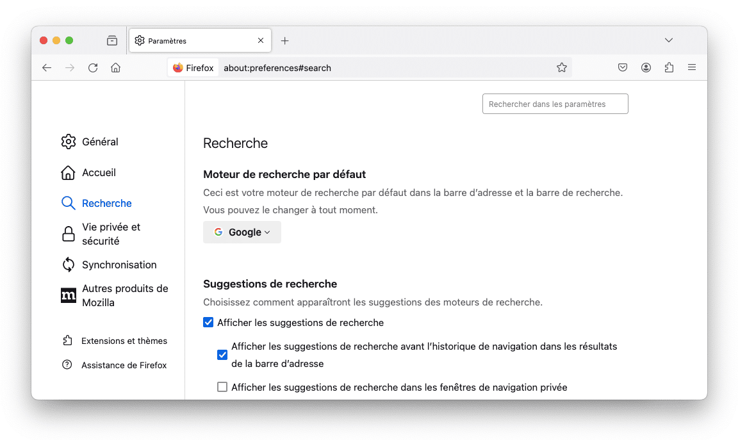Viewport: 747px width, 440px height.
Task: Uncheck Afficher les suggestions de recherche
Action: [208, 323]
